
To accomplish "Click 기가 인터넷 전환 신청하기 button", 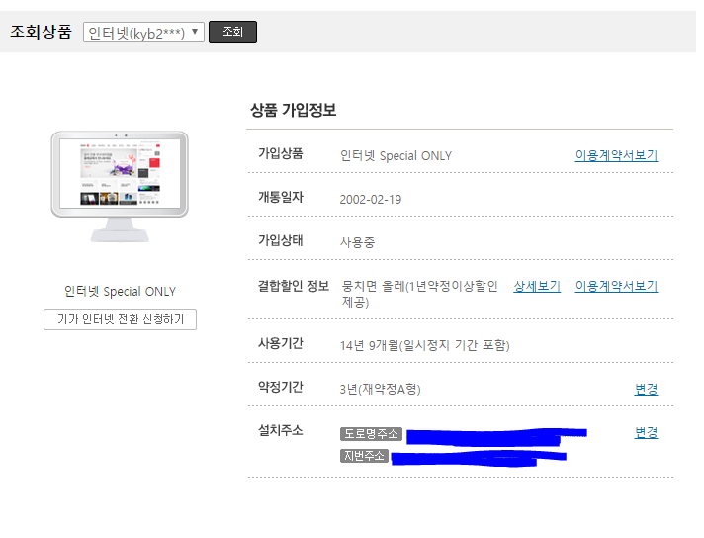I will (x=120, y=319).
